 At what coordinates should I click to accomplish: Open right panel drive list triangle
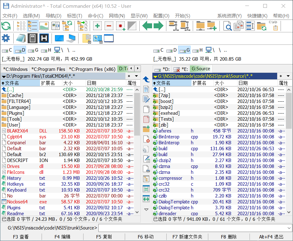(x=155, y=76)
